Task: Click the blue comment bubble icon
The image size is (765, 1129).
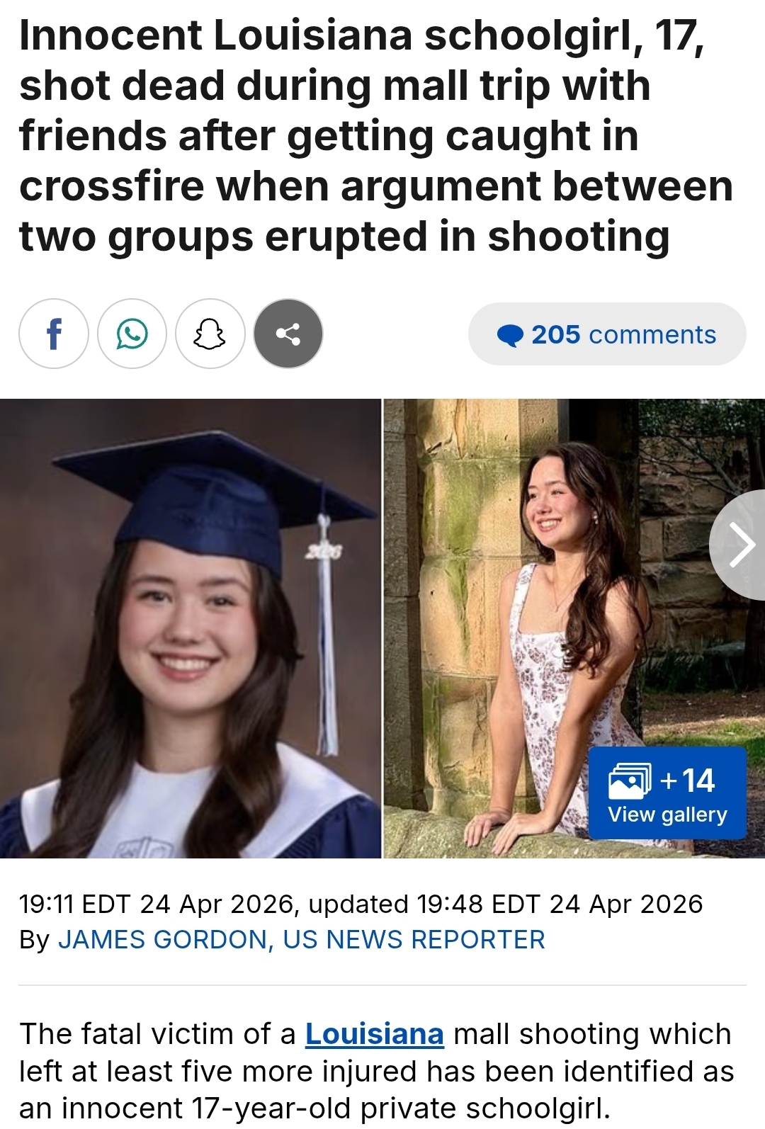Action: pos(510,335)
